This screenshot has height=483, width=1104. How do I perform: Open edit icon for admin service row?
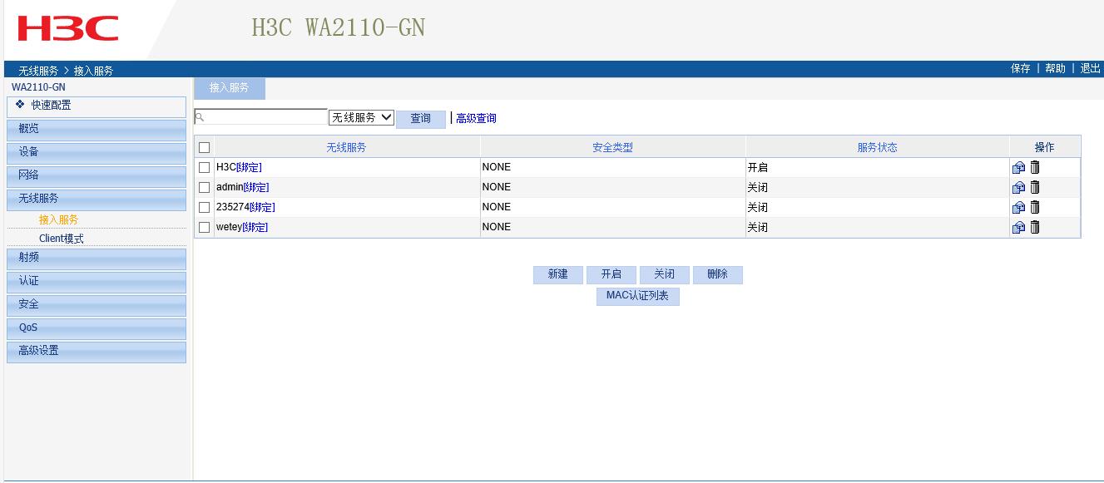point(1018,187)
